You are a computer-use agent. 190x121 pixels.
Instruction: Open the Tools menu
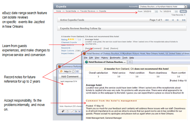point(125,58)
